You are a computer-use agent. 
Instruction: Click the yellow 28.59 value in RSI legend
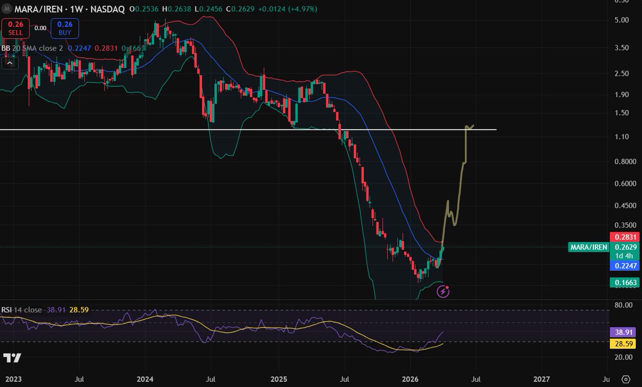point(79,309)
